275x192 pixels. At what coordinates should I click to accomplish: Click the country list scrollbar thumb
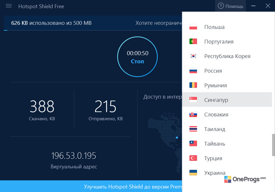[274, 145]
